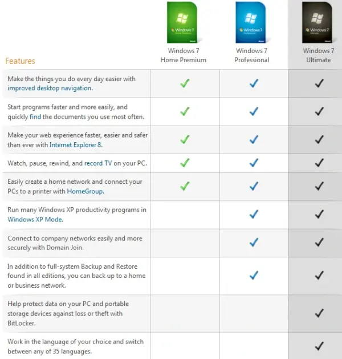The image size is (342, 359).
Task: Click the Windows 7 Professional box image
Action: [251, 23]
